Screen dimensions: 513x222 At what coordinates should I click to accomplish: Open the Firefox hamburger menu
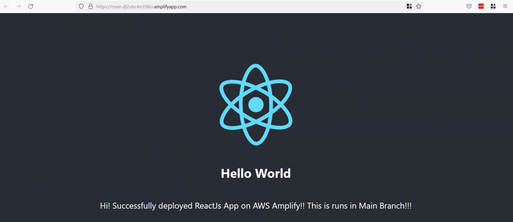click(x=505, y=6)
